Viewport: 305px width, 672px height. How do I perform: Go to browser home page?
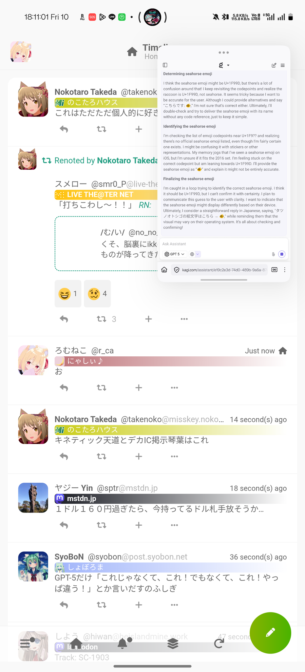164,270
